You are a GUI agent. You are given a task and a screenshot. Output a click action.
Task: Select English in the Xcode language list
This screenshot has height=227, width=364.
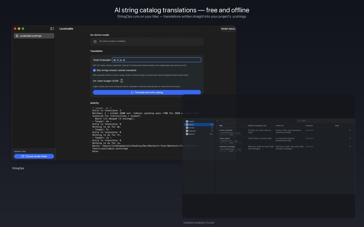click(x=198, y=122)
